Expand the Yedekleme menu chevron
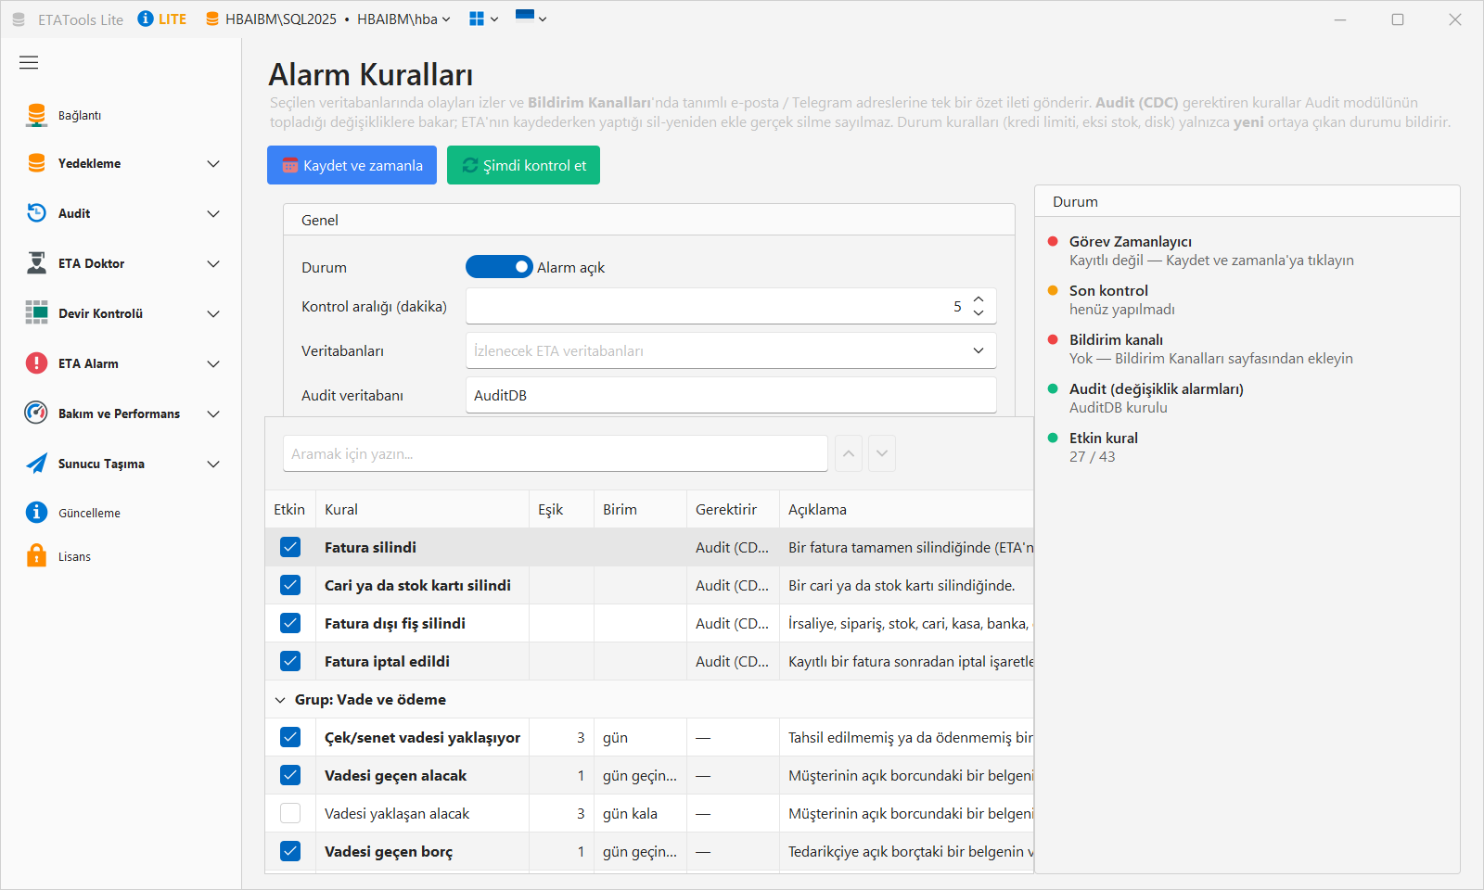 pyautogui.click(x=213, y=163)
